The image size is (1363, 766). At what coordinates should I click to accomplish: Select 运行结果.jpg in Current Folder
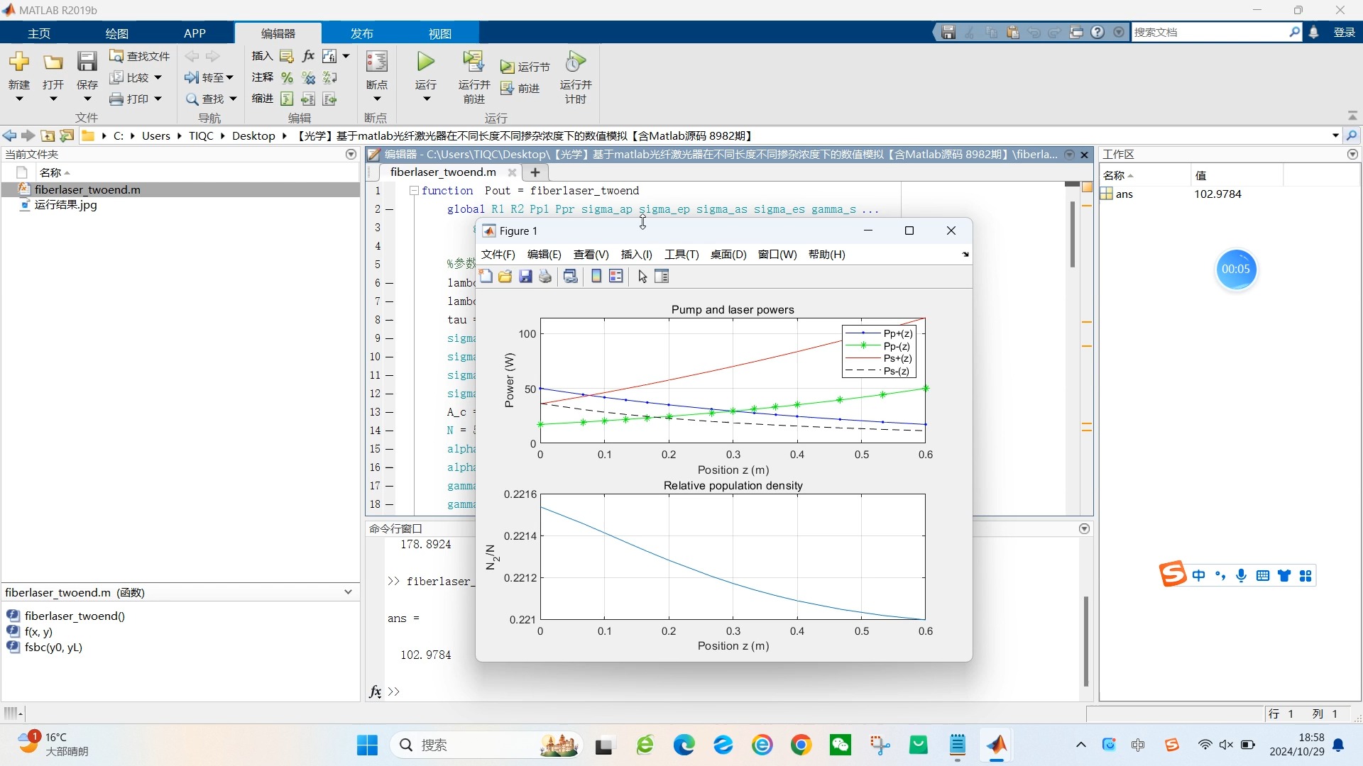click(x=65, y=205)
